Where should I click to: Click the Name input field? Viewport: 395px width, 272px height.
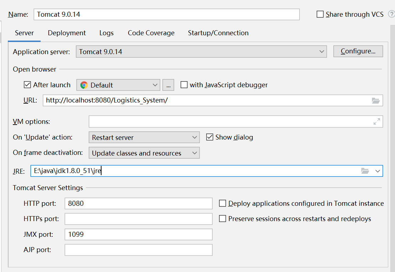coord(167,14)
